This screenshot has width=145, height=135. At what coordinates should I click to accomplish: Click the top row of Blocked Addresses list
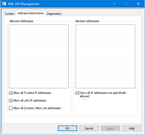[105, 27]
